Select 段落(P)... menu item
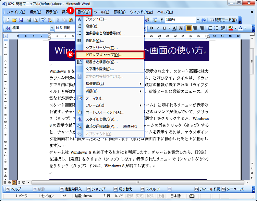This screenshot has width=257, height=201. coord(110,26)
